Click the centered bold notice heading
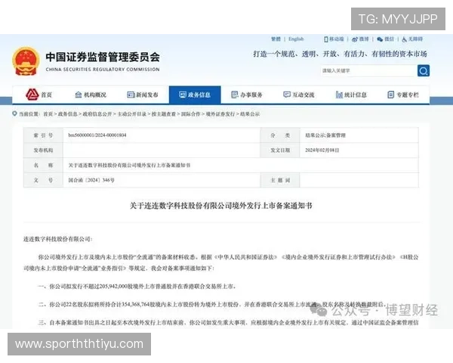The width and height of the screenshot is (453, 363). [x=221, y=206]
